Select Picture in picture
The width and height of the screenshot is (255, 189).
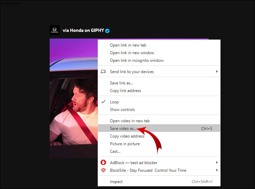(x=159, y=144)
